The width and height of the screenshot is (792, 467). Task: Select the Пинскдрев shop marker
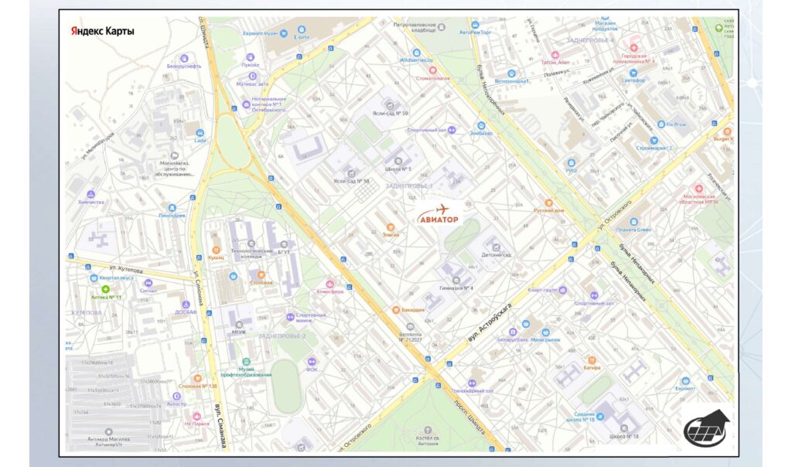click(172, 208)
